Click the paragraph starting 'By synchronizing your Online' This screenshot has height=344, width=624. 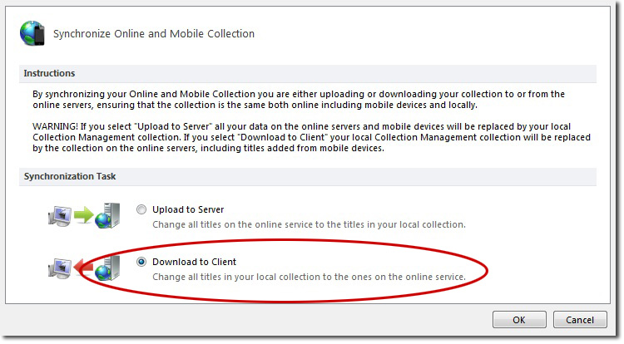tap(299, 100)
